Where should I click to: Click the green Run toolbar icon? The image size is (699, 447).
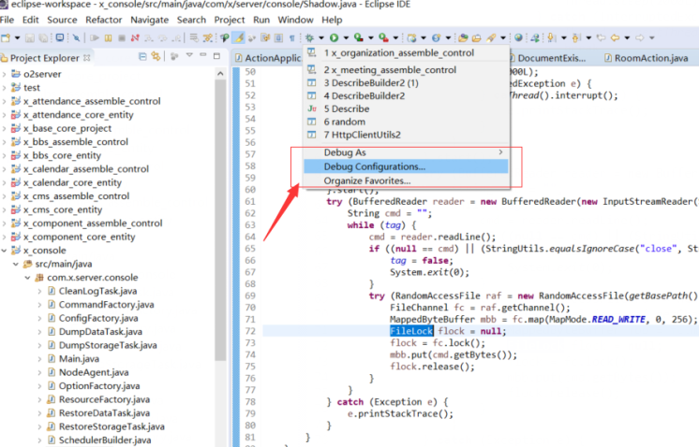(334, 38)
